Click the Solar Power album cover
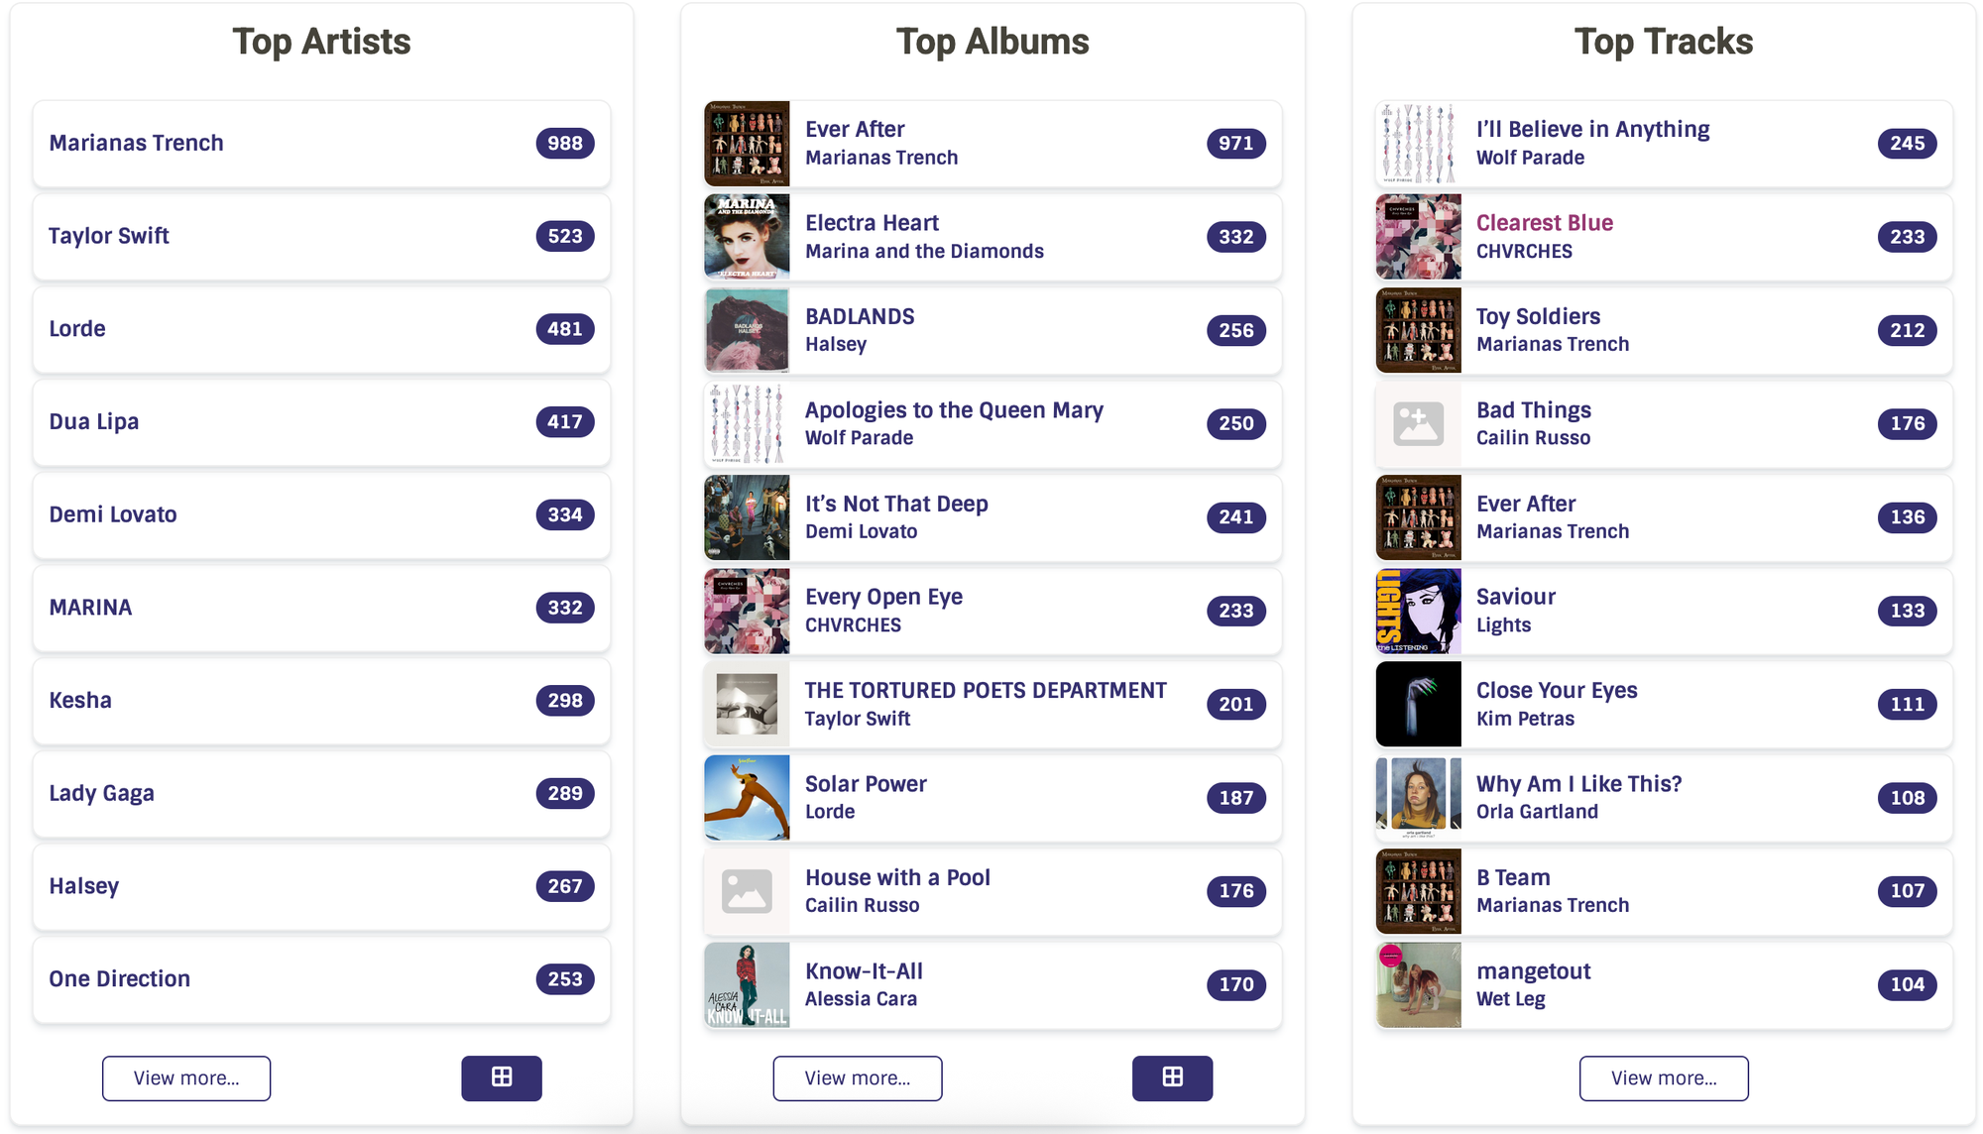 [747, 798]
